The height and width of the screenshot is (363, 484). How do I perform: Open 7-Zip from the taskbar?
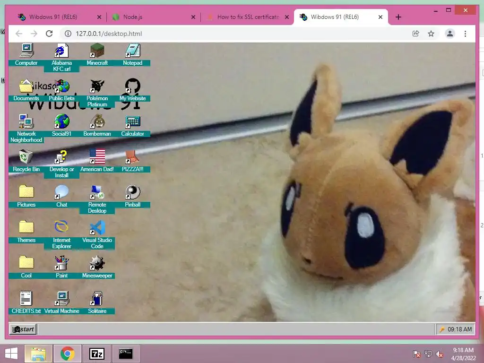point(96,354)
